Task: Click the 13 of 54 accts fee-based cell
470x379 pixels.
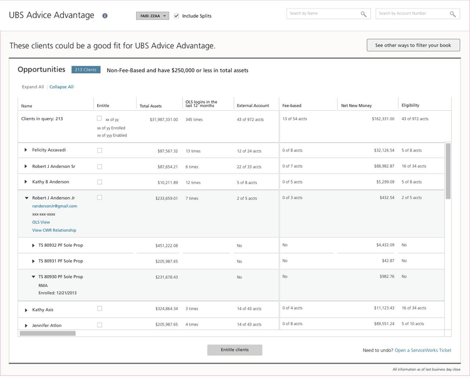Action: tap(295, 119)
